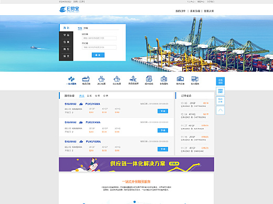Click the login link in top bar
The width and height of the screenshot is (273, 204).
click(x=76, y=2)
